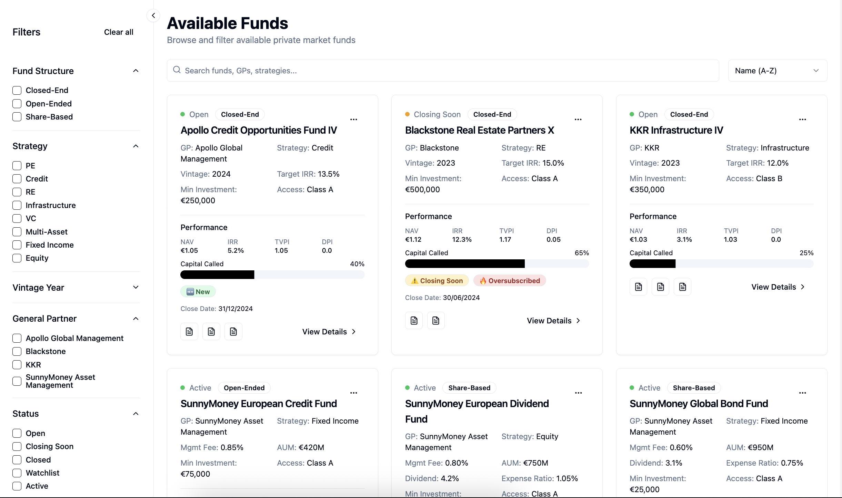Open third document icon on Apollo Credit card
The image size is (842, 498).
[233, 332]
